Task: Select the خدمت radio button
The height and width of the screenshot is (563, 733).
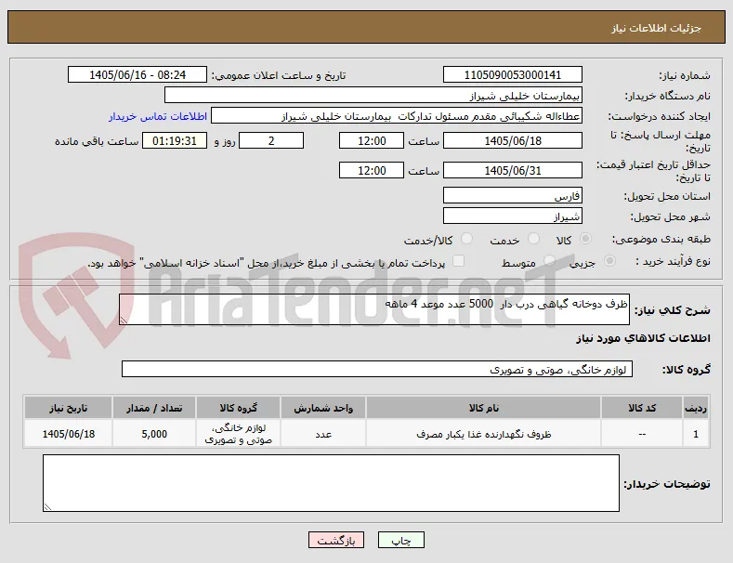Action: tap(533, 239)
